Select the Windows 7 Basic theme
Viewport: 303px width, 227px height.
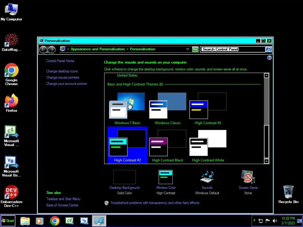click(127, 108)
